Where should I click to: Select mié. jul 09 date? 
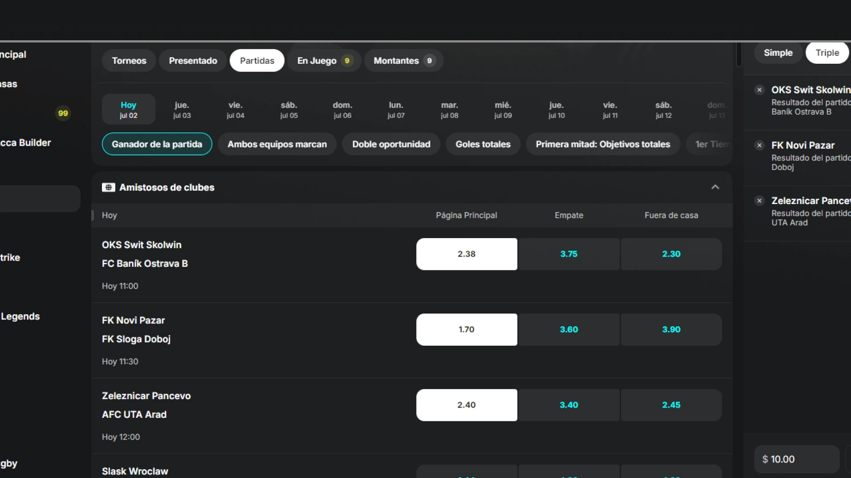pyautogui.click(x=503, y=109)
